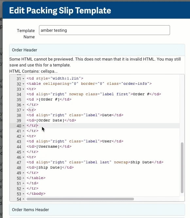
Task: Click the closing </td> tag on line 51
Action: [x=32, y=183]
